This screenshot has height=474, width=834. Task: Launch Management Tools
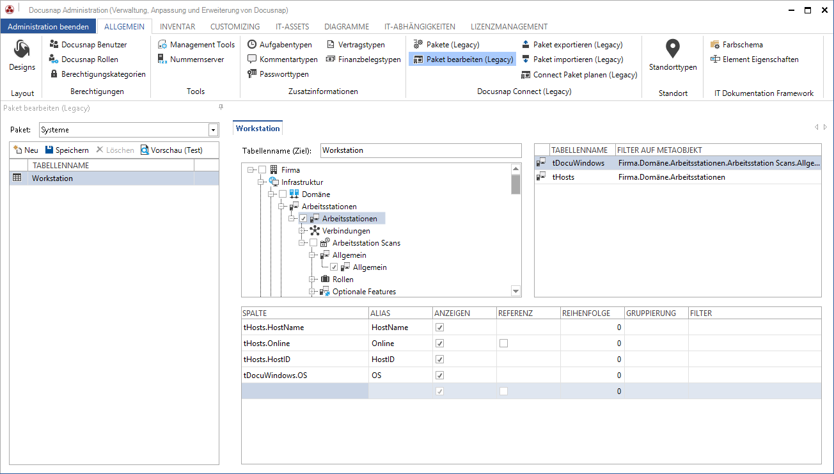tap(196, 45)
